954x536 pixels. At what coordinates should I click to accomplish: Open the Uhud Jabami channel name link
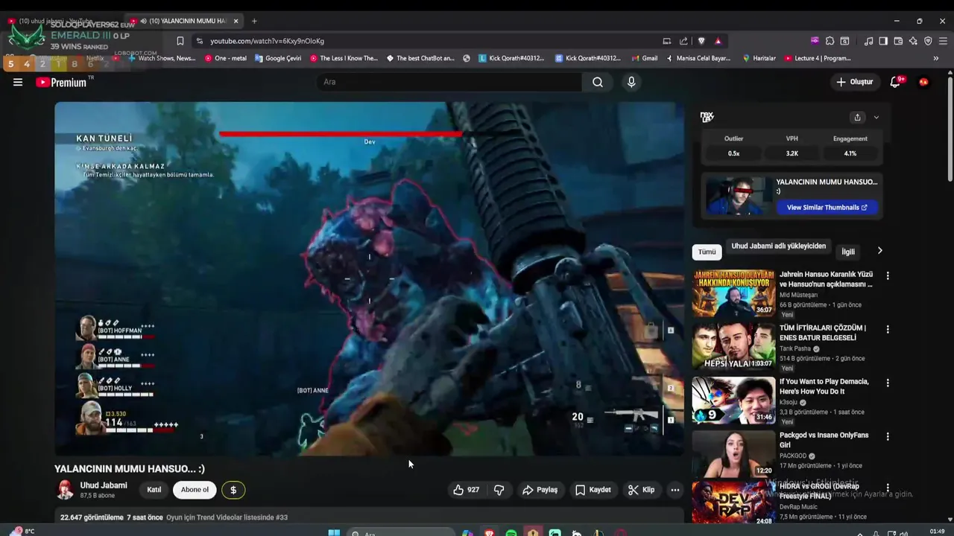(104, 485)
